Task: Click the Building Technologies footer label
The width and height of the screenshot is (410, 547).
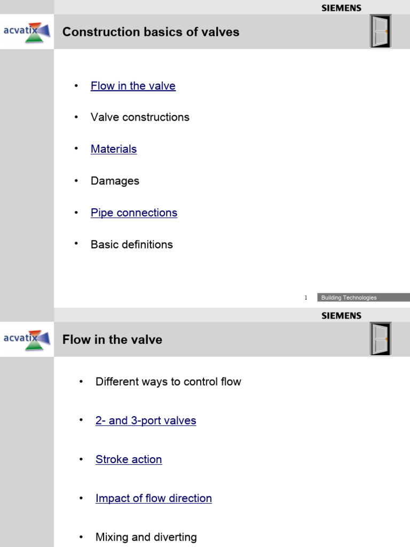Action: [349, 298]
